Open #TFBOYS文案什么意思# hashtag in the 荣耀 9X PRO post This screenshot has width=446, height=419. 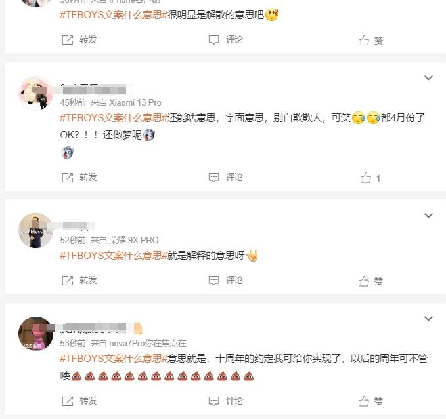113,256
